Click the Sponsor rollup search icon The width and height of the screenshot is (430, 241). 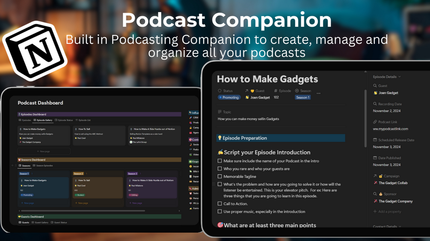point(375,194)
